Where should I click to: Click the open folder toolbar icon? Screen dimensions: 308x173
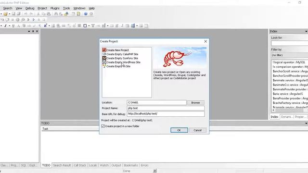pyautogui.click(x=5, y=14)
